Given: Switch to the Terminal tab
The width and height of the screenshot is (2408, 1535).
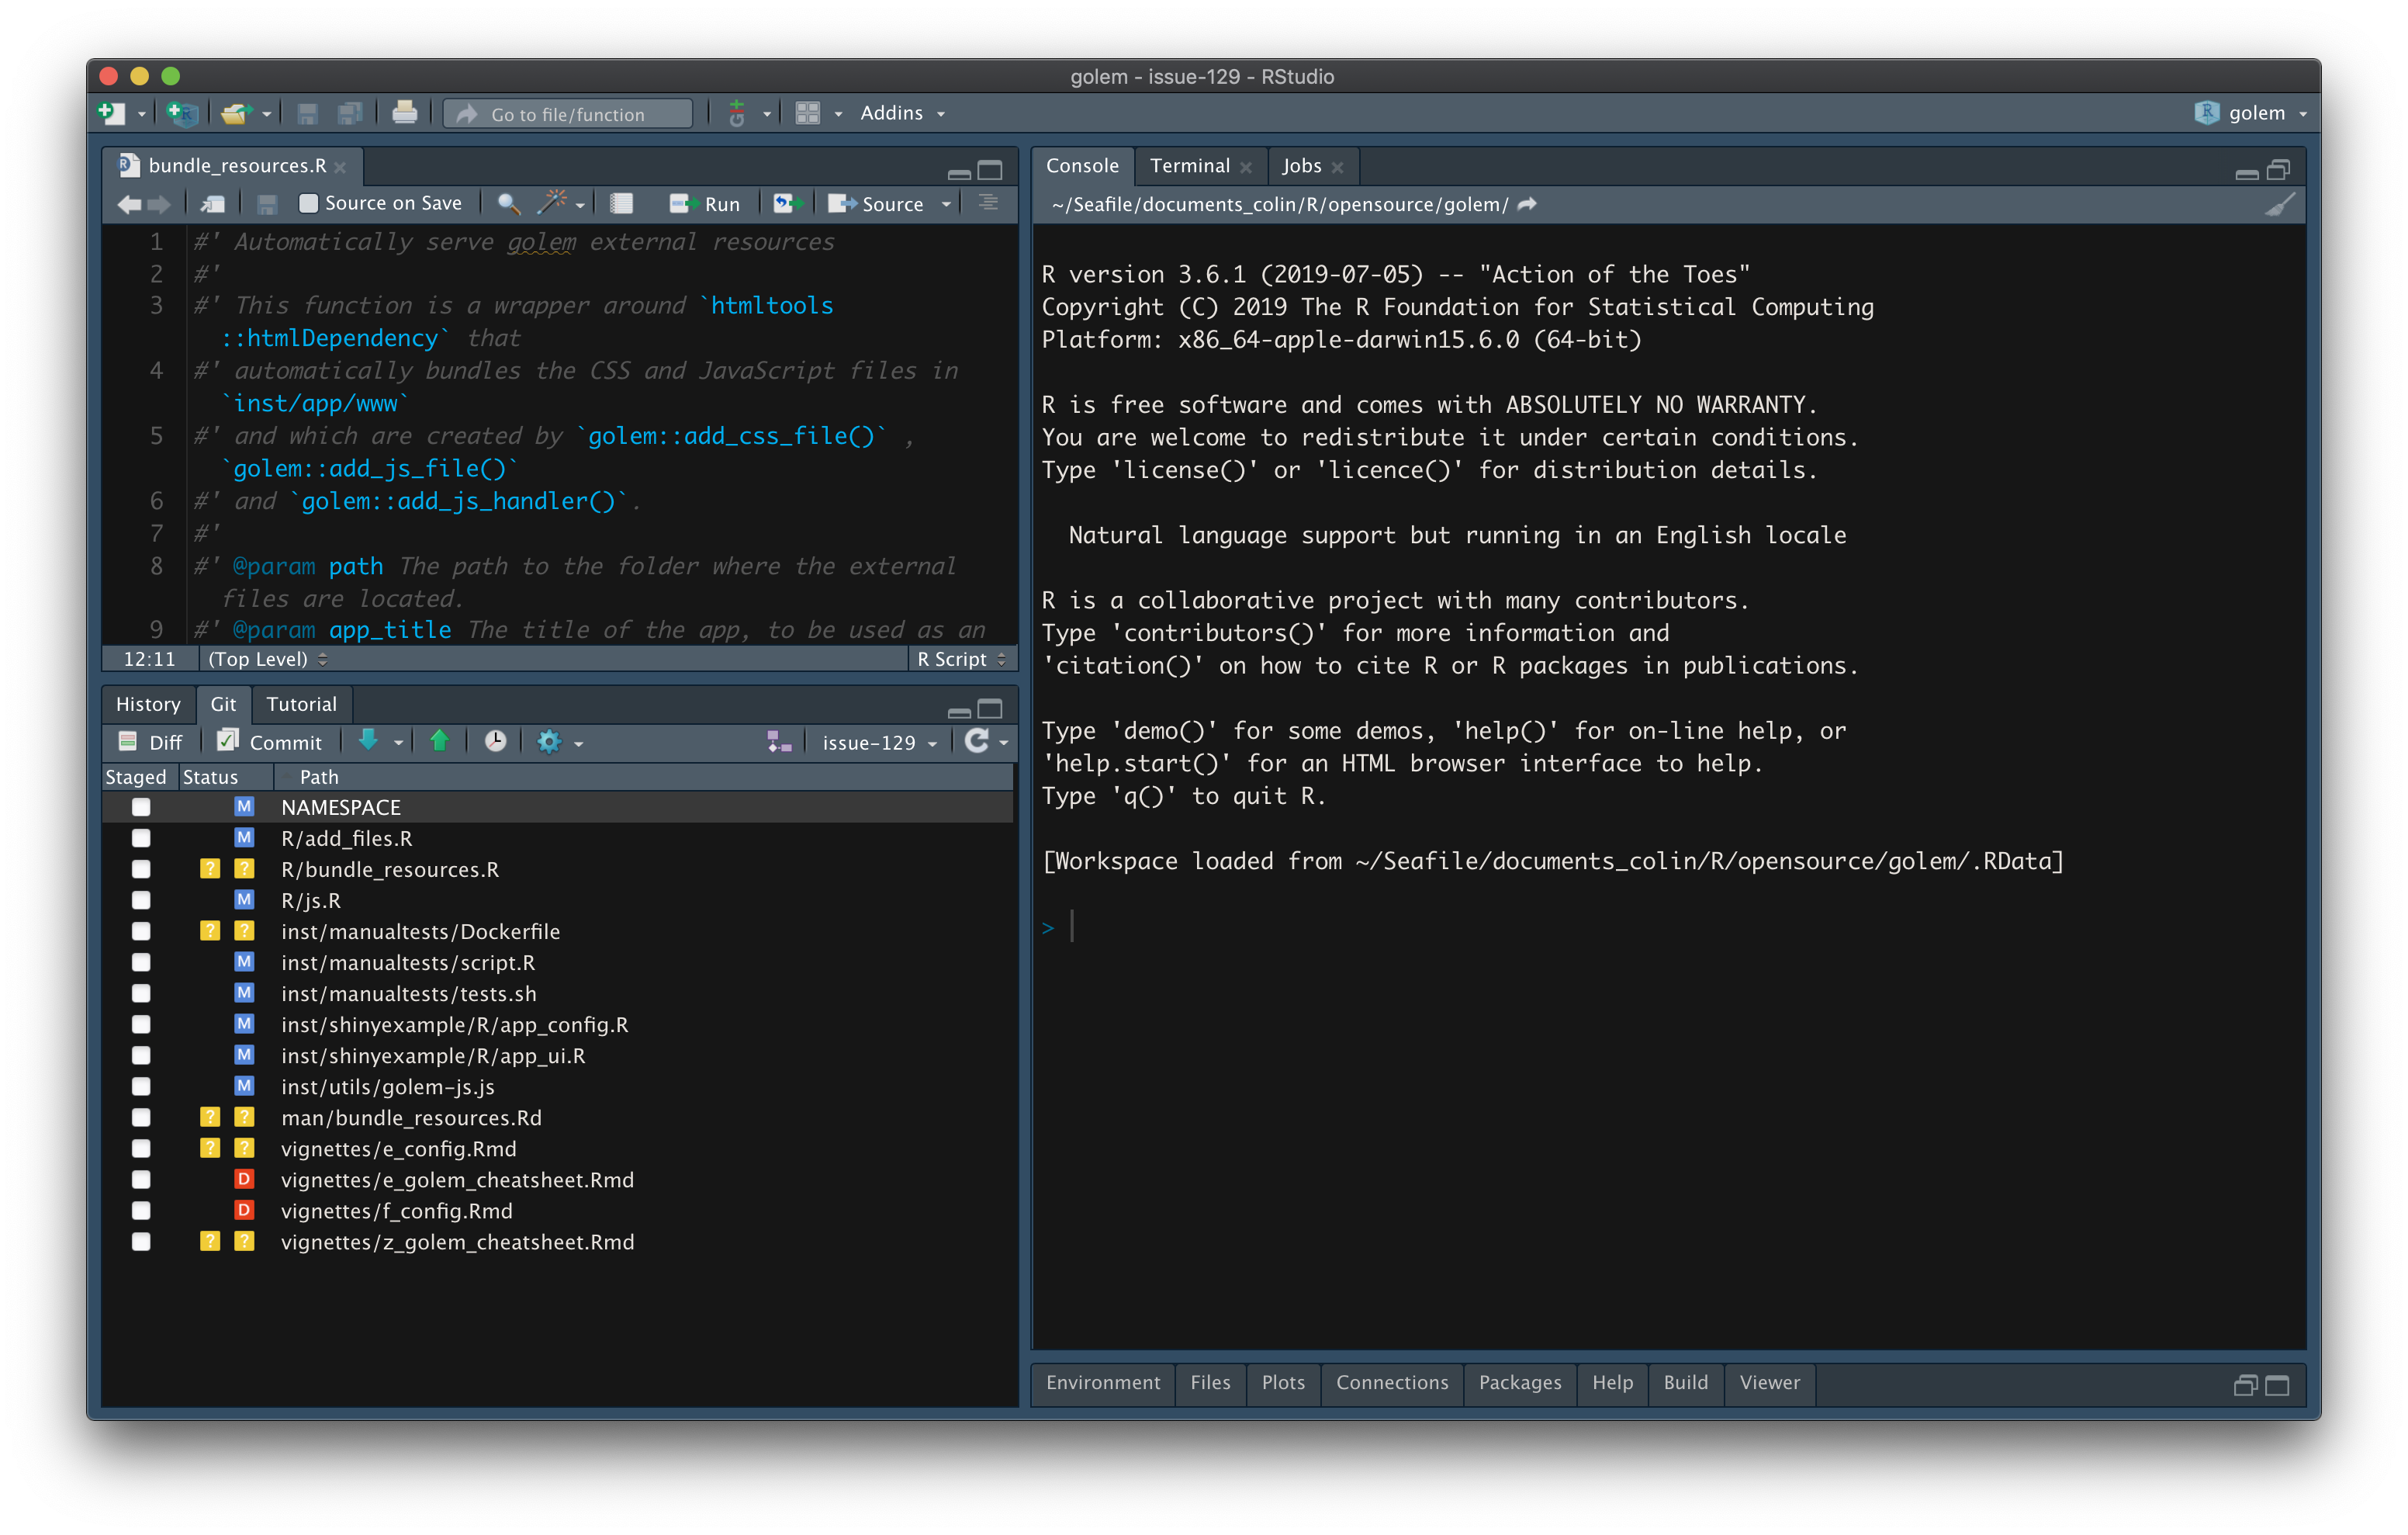Looking at the screenshot, I should tap(1190, 165).
